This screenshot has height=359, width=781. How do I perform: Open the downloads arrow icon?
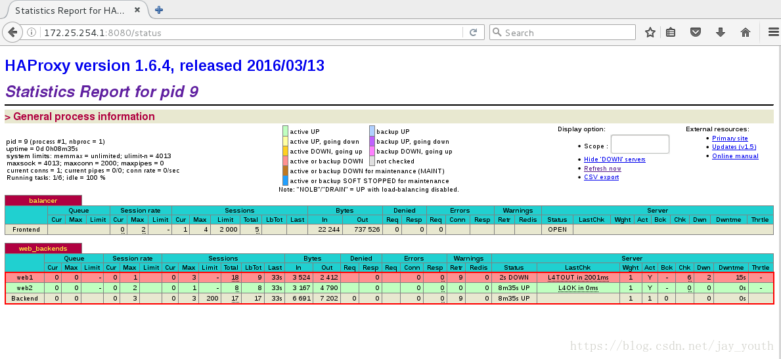[x=720, y=32]
